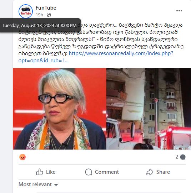191x193 pixels.
Task: Click the Comment button label
Action: (x=107, y=172)
